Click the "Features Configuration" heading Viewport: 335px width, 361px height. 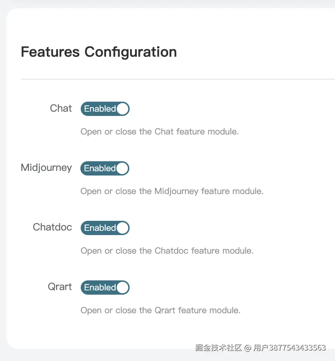[99, 52]
